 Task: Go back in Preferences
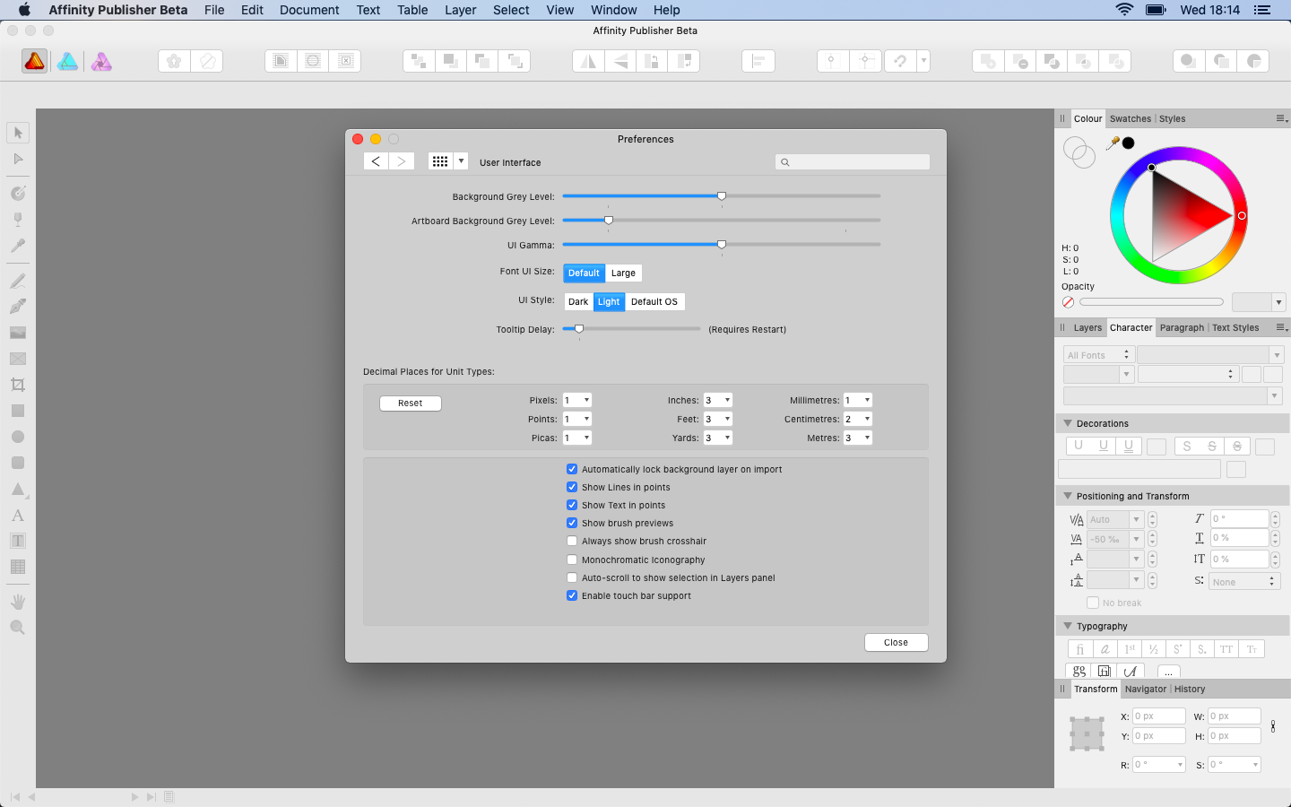coord(376,161)
